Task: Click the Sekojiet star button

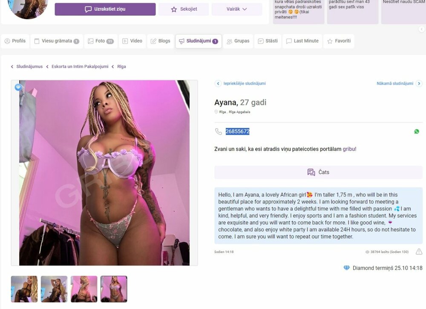Action: coord(184,9)
